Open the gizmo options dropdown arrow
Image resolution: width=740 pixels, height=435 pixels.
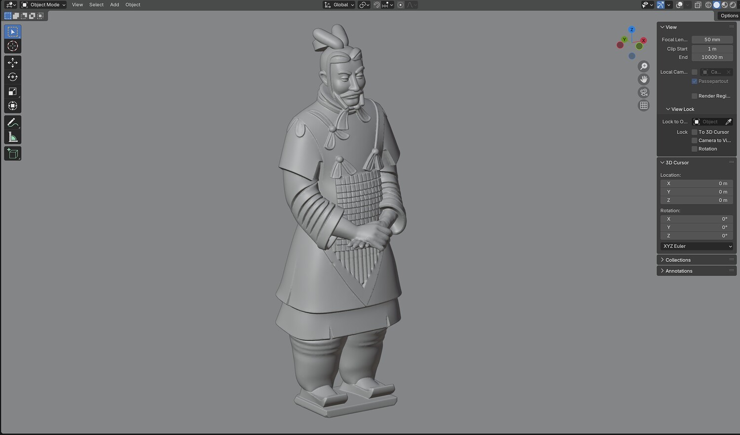pos(668,5)
